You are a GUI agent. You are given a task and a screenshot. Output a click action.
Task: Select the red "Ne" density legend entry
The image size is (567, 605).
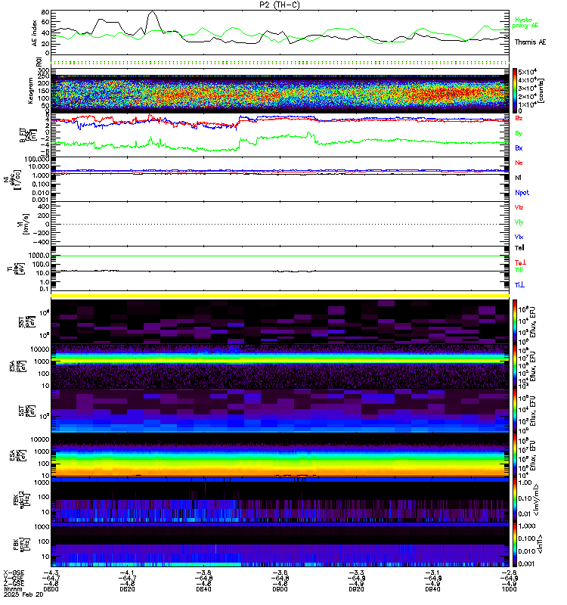point(519,163)
